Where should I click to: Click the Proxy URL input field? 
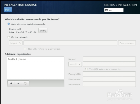[x=109, y=74]
